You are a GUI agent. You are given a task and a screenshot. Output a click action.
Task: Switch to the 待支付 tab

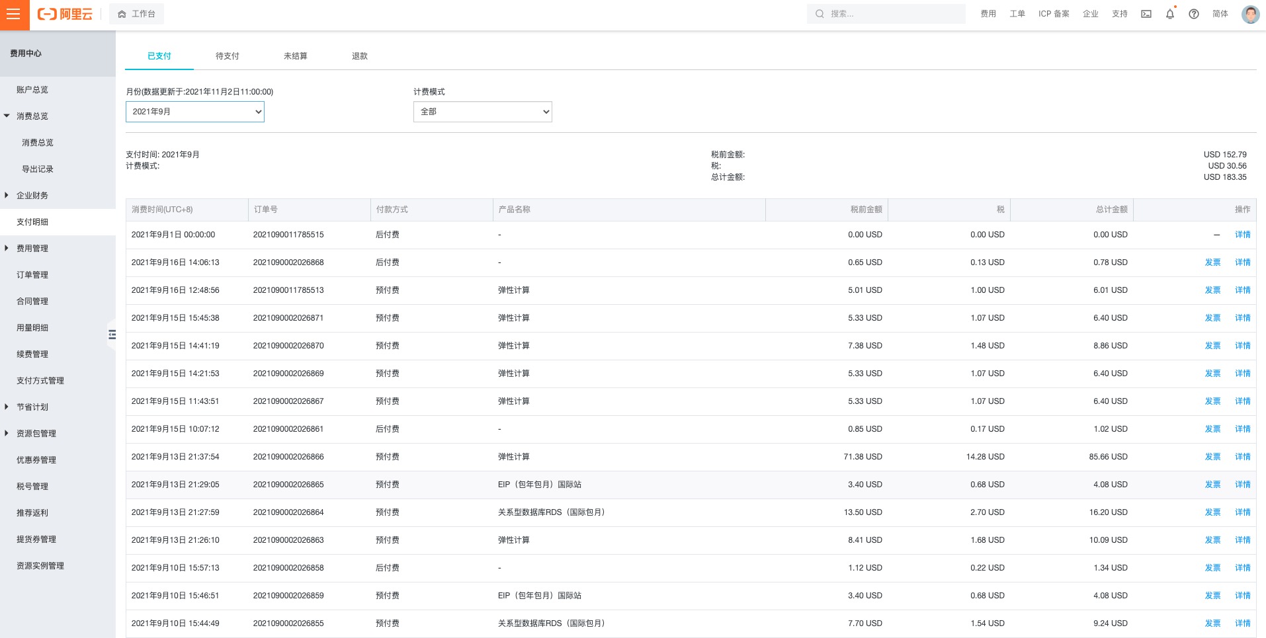pos(228,56)
